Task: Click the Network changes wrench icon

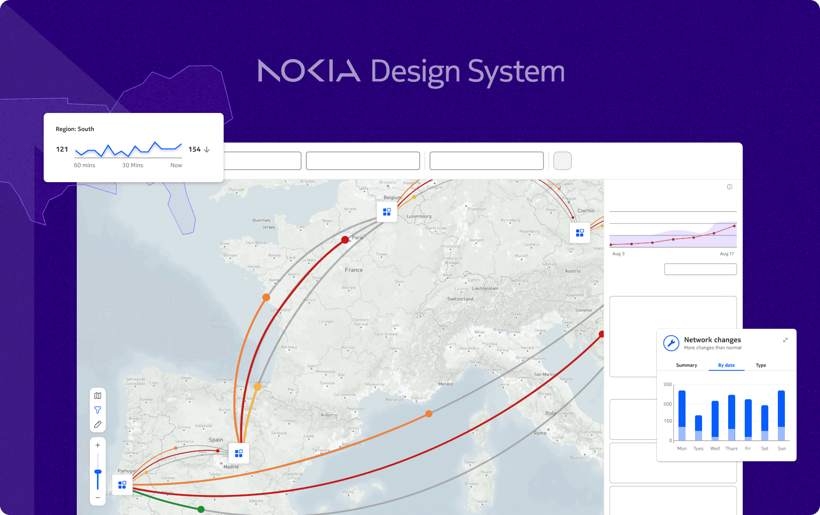Action: (671, 343)
